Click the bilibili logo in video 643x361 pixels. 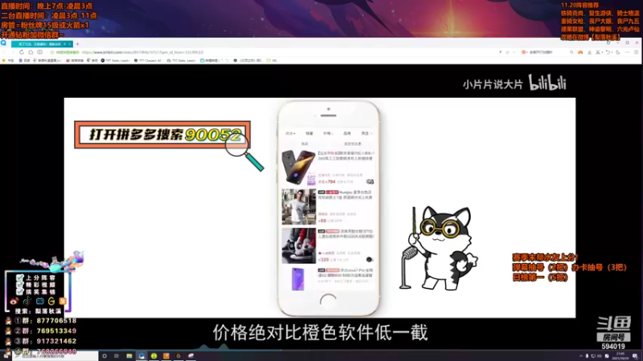point(547,83)
